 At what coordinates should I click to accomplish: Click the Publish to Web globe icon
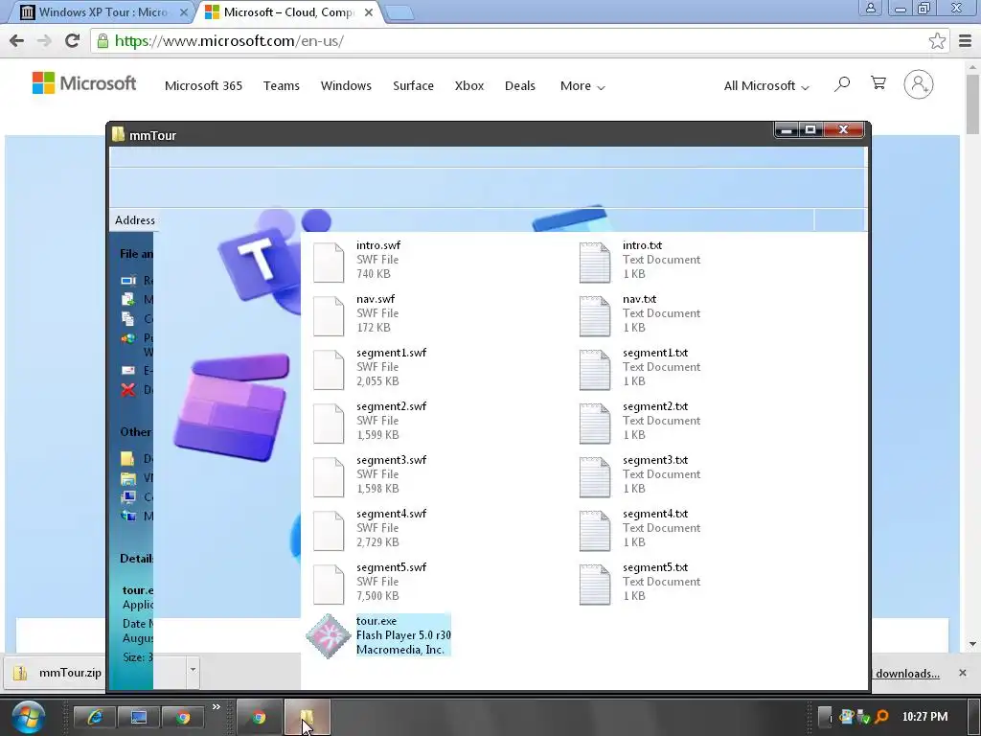(128, 338)
